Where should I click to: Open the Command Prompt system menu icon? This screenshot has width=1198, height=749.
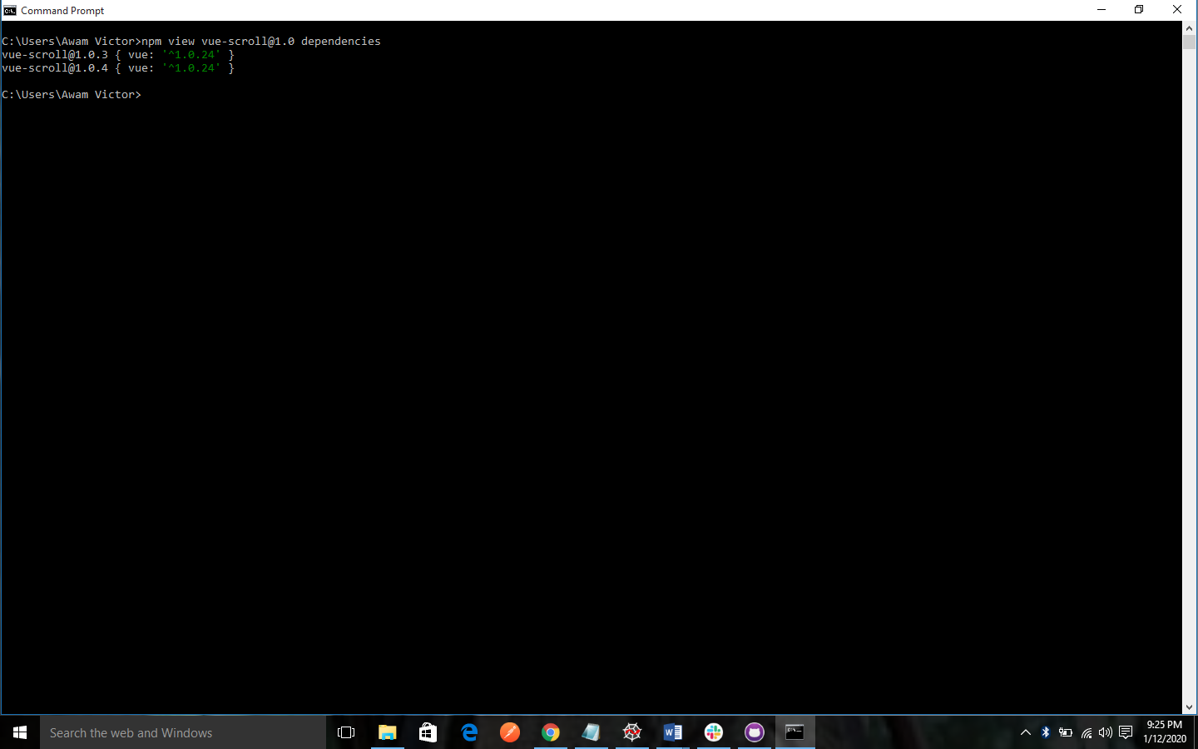coord(10,10)
